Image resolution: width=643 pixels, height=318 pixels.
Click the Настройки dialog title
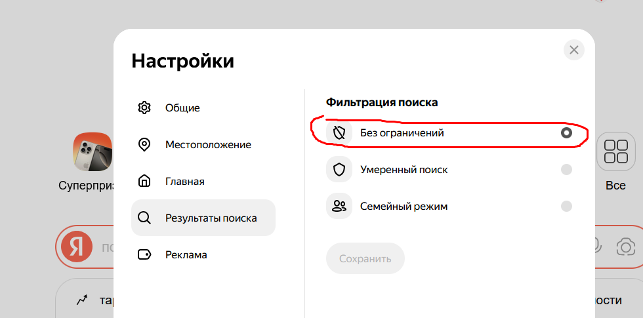click(x=183, y=61)
